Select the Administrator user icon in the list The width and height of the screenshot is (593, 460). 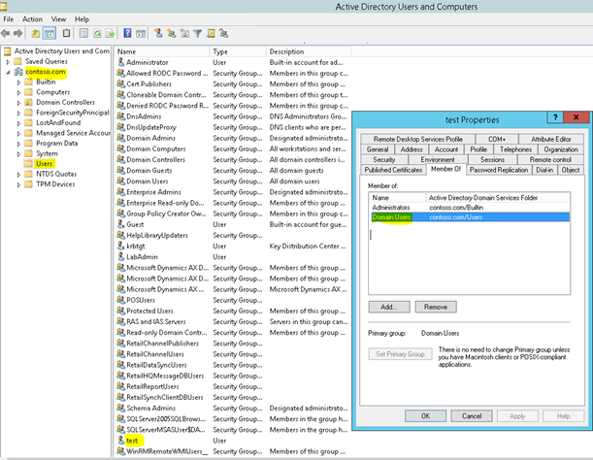(x=119, y=61)
